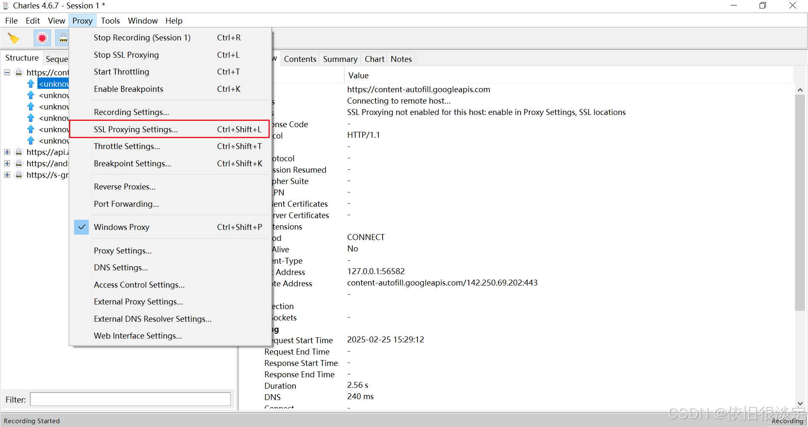Click the HTTP/1.1 protocol value
808x427 pixels.
coord(364,135)
